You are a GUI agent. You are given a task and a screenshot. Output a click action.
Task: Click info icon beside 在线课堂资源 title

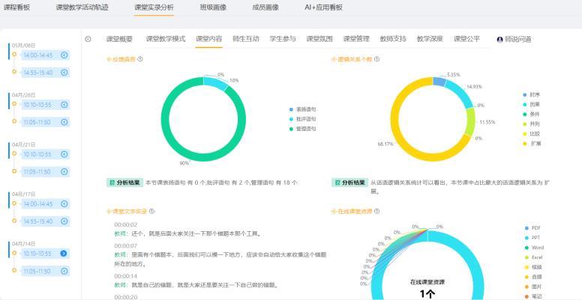pyautogui.click(x=376, y=211)
